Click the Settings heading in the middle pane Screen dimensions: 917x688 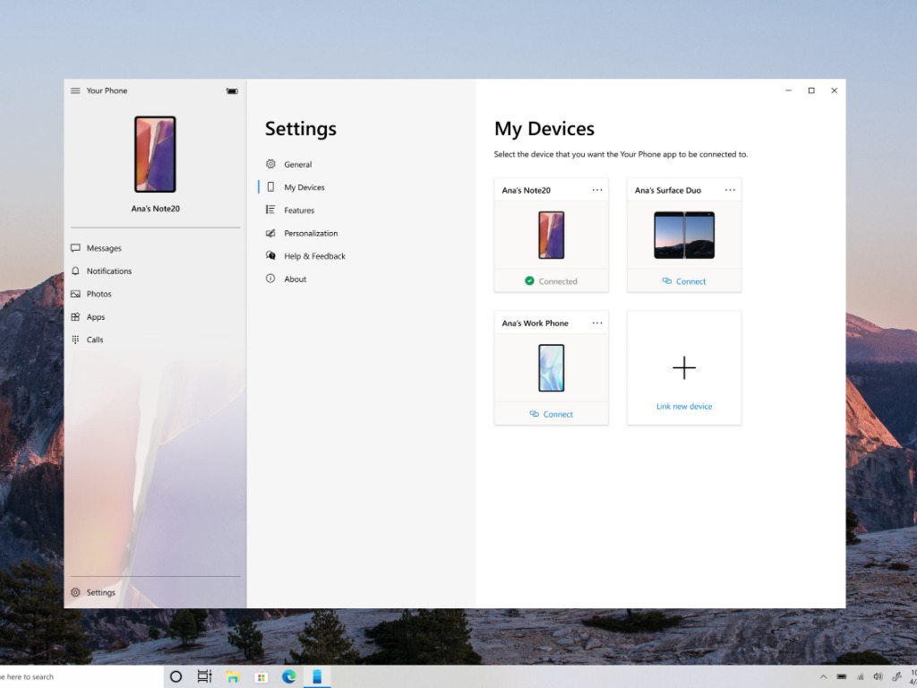point(301,129)
